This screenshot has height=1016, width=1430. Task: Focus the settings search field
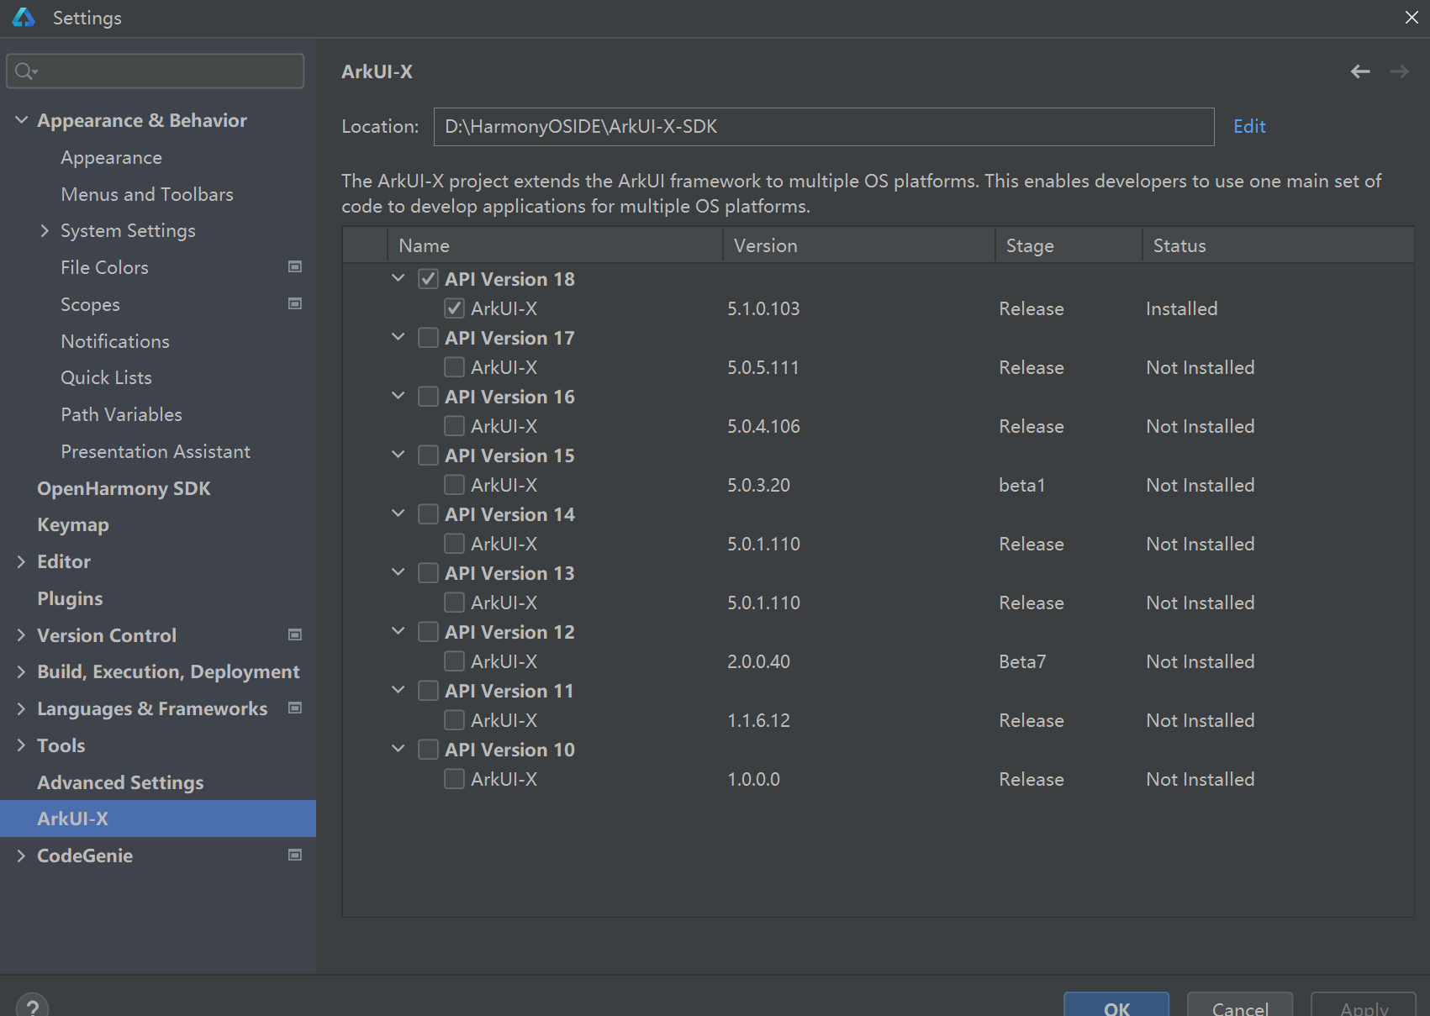point(156,71)
